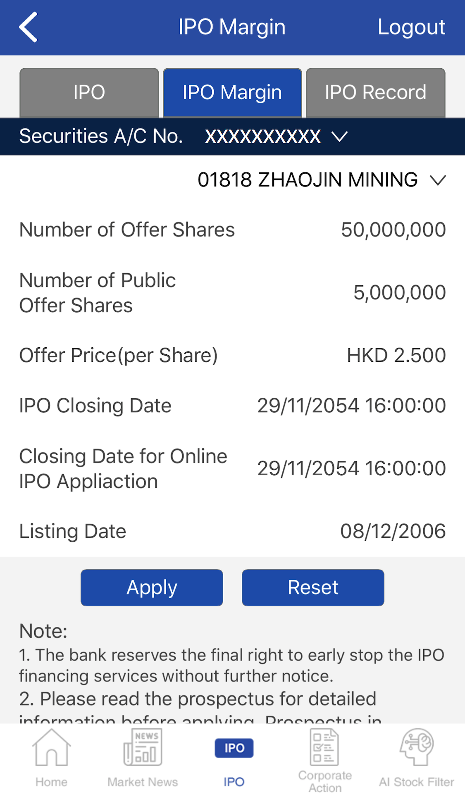This screenshot has height=798, width=465.
Task: Expand the stock selector chevron arrow
Action: (438, 180)
